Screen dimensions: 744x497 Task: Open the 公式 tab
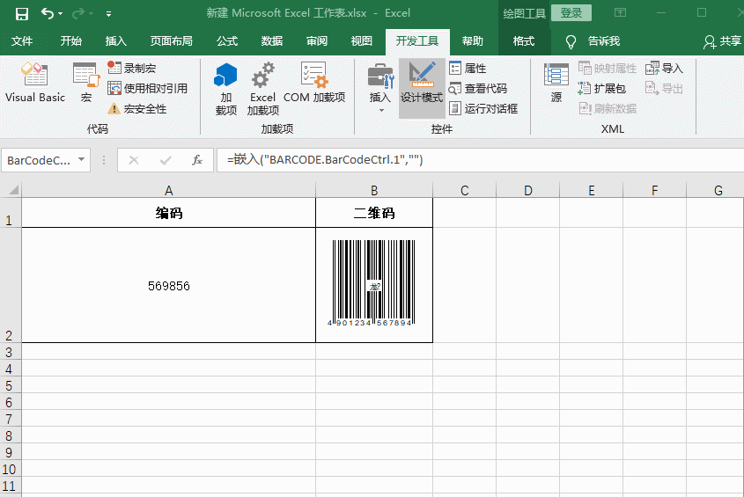tap(227, 41)
